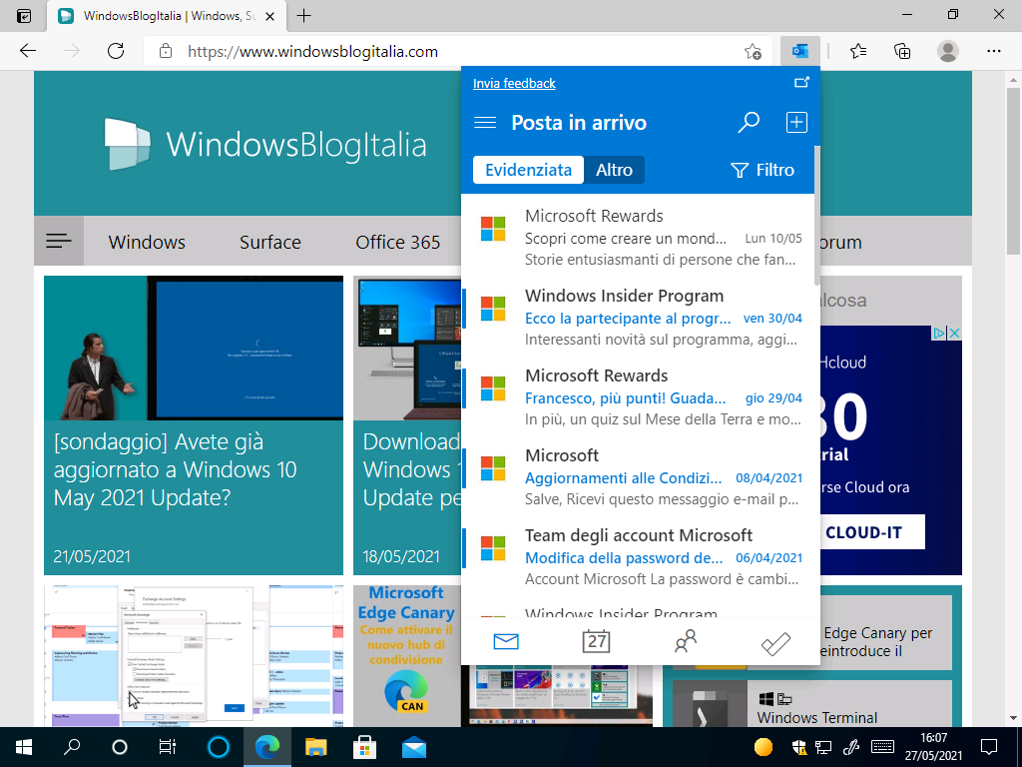Open the Microsoft Rewards email from Lun 10/05
This screenshot has height=767, width=1022.
click(638, 237)
